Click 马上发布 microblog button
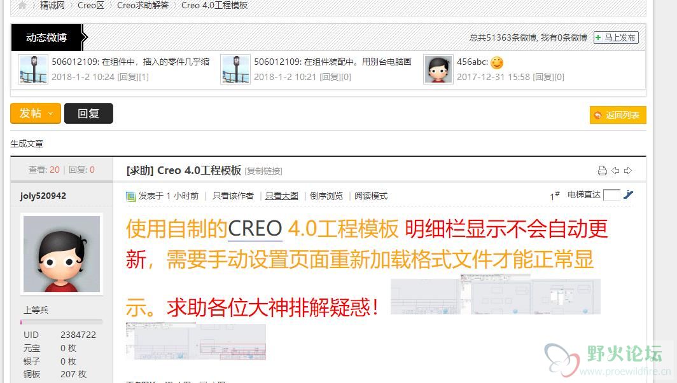This screenshot has height=383, width=677. tap(616, 37)
